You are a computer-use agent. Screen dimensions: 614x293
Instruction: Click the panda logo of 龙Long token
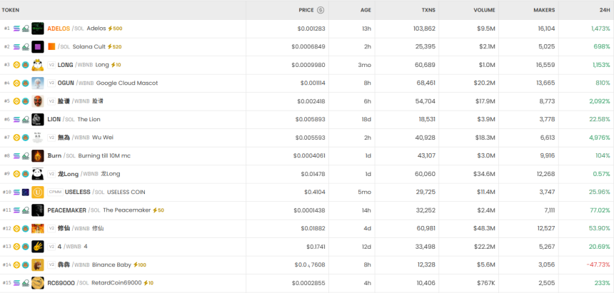pos(38,173)
